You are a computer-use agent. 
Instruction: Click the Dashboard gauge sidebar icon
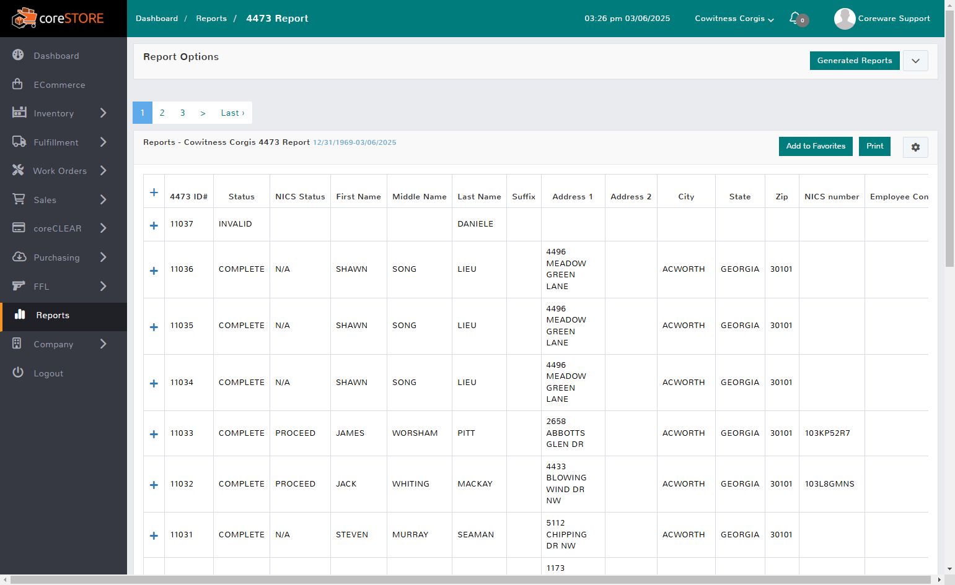tap(18, 54)
